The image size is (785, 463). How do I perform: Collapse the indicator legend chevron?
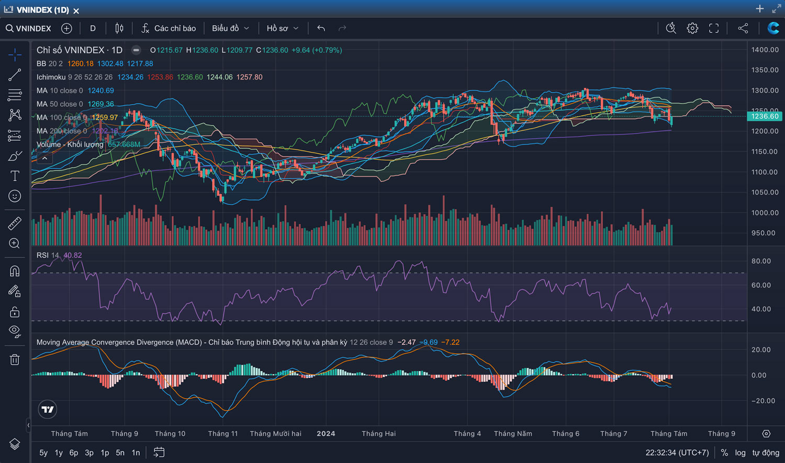coord(44,158)
